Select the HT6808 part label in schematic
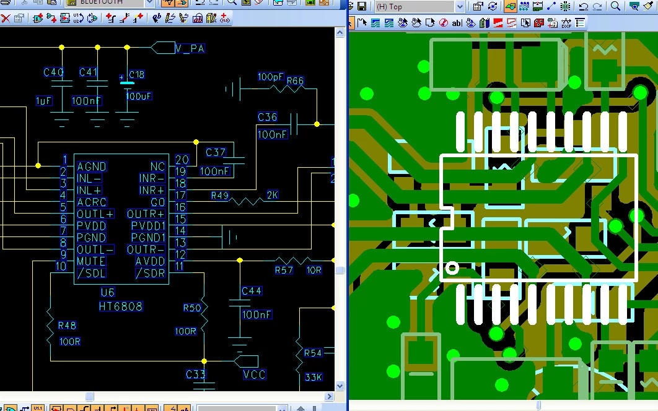658x411 pixels. 121,306
